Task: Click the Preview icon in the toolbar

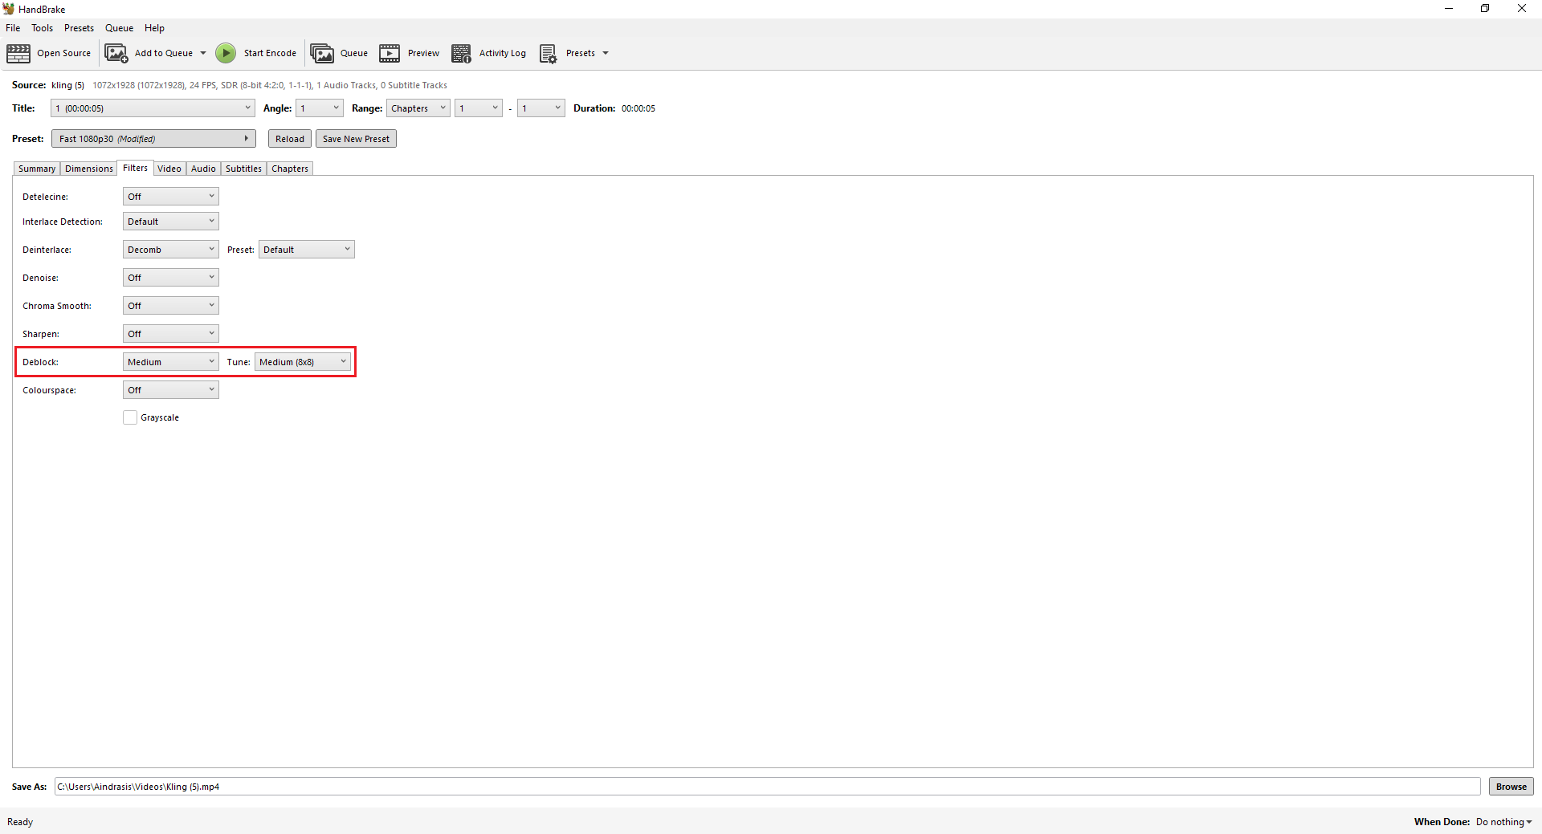Action: (x=390, y=54)
